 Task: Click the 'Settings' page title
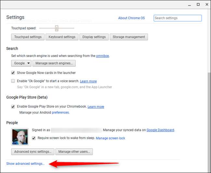point(15,17)
